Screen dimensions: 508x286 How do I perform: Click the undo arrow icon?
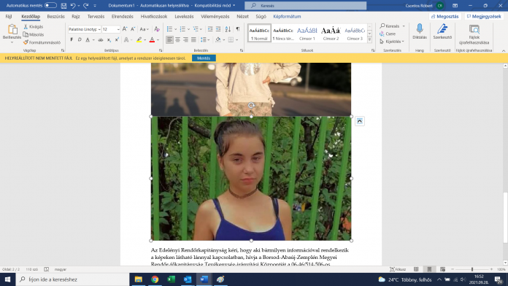coord(73,6)
